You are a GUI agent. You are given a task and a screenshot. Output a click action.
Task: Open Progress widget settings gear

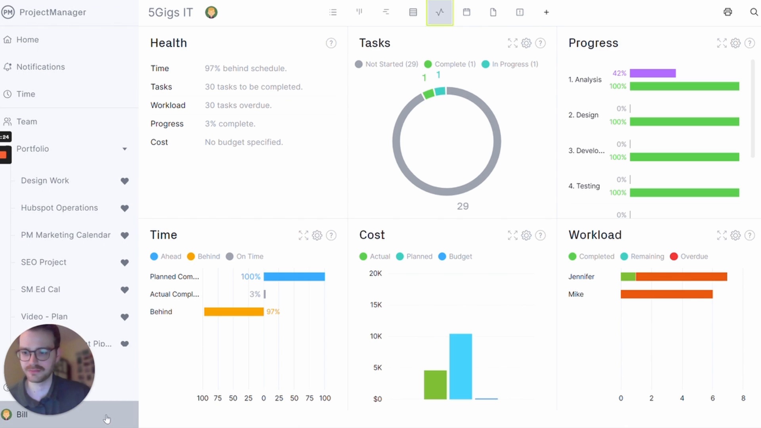click(x=736, y=43)
